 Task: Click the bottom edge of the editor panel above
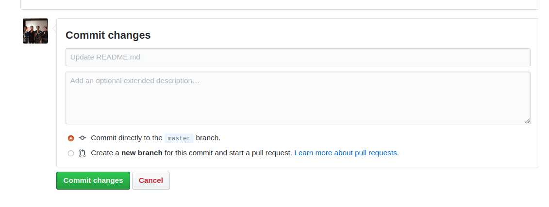coord(280,9)
